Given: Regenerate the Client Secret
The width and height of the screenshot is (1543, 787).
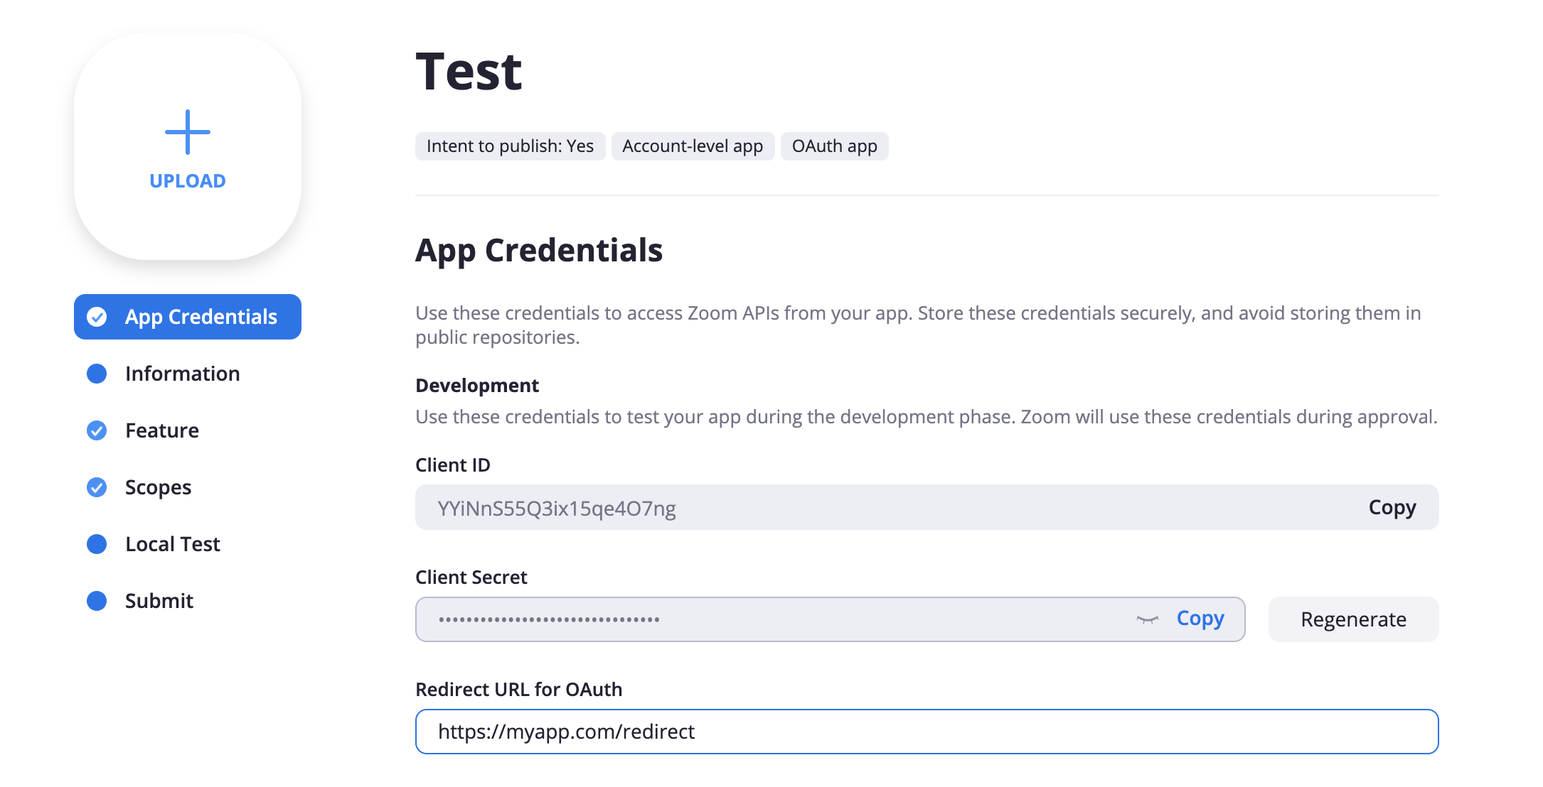Looking at the screenshot, I should [x=1352, y=619].
